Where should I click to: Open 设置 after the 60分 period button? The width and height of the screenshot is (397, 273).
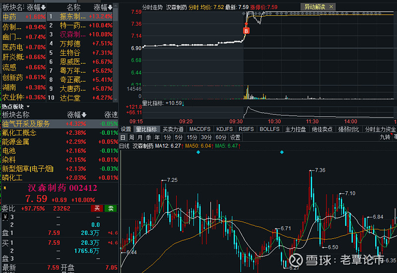point(235,138)
